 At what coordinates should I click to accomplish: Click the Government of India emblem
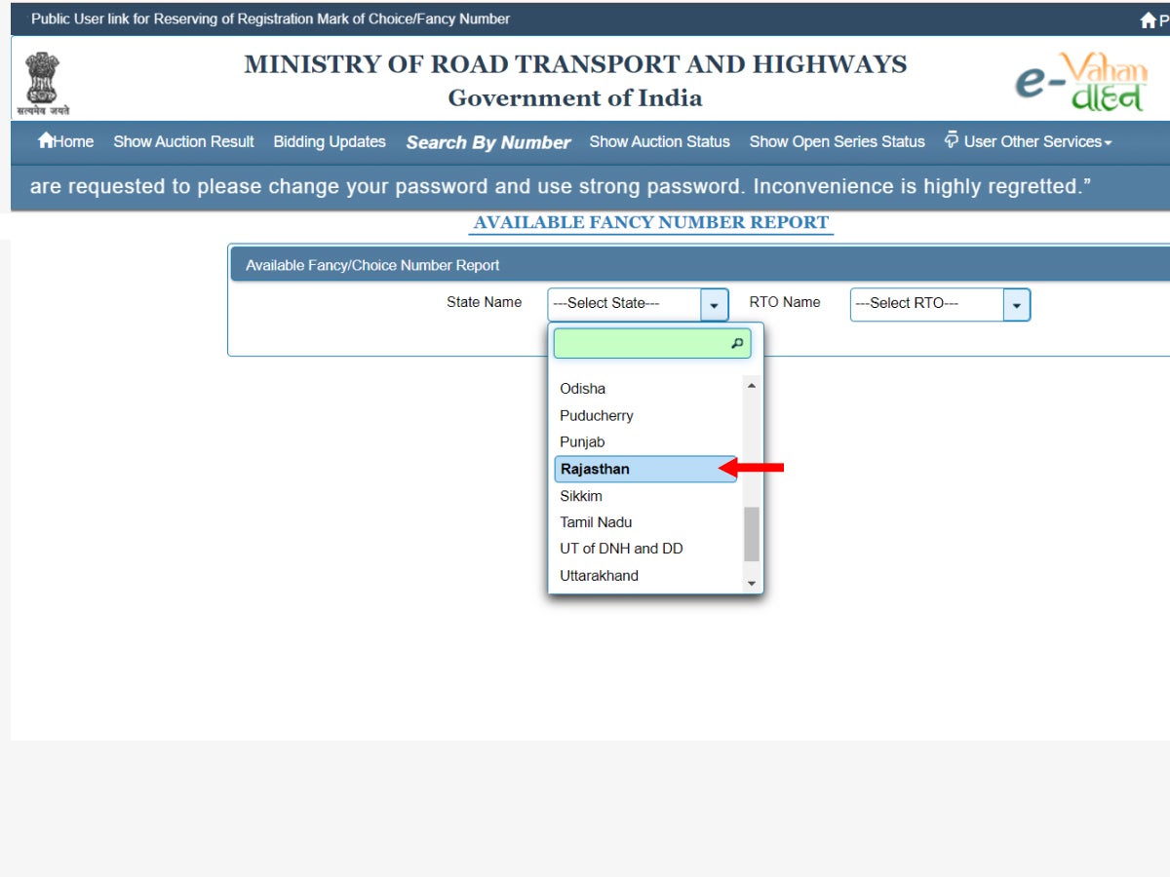tap(42, 82)
